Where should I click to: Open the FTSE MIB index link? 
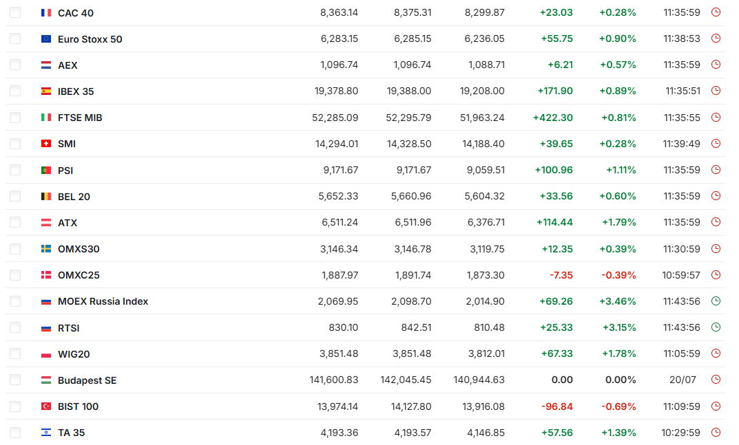80,118
